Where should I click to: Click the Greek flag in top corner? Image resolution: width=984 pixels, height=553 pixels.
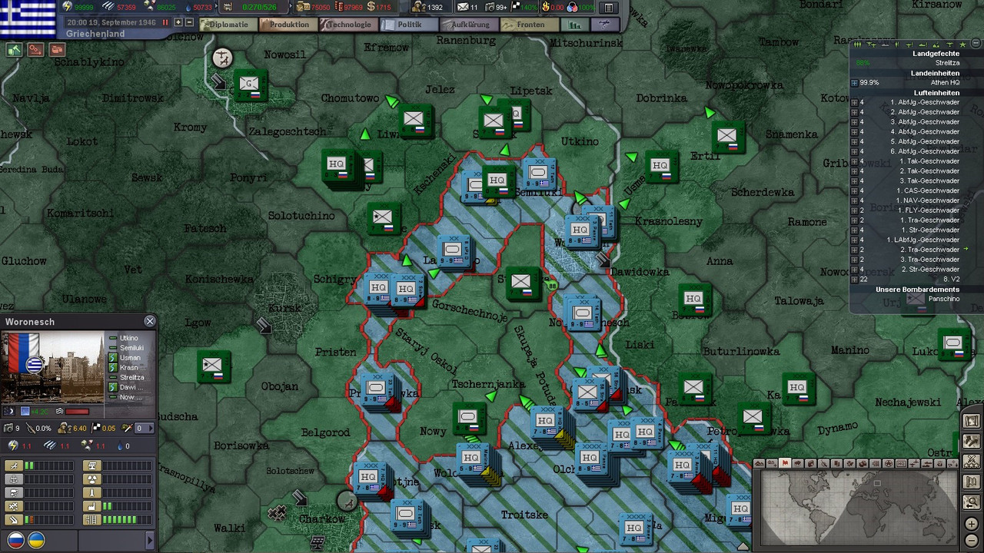click(x=28, y=18)
